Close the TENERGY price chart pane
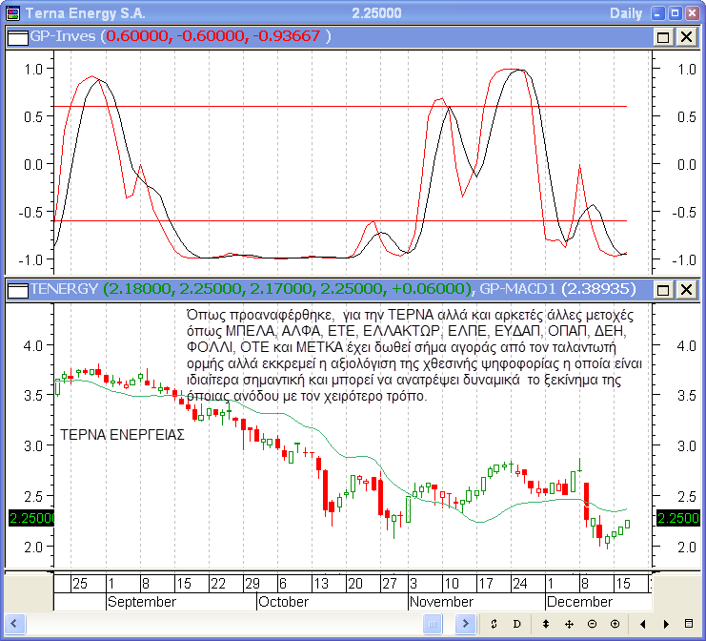This screenshot has height=641, width=706. click(685, 289)
